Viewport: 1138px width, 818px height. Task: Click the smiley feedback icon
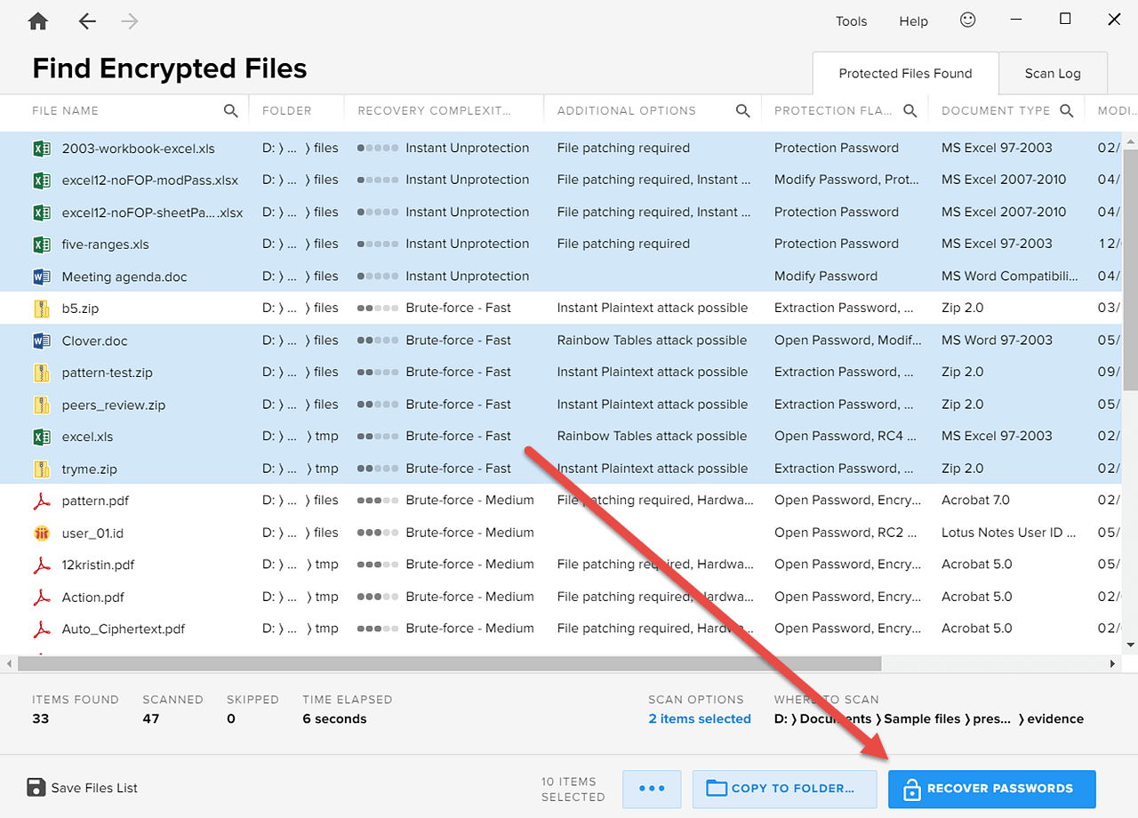pyautogui.click(x=968, y=20)
